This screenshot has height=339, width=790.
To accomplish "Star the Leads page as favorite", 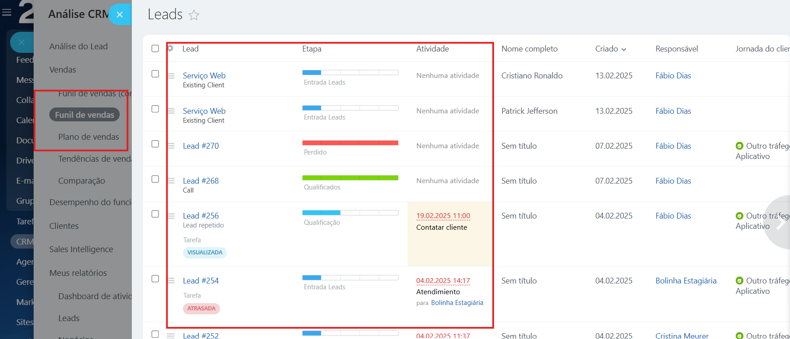I will tap(194, 15).
